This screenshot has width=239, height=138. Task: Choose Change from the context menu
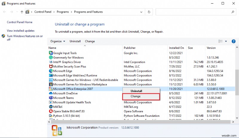click(135, 96)
